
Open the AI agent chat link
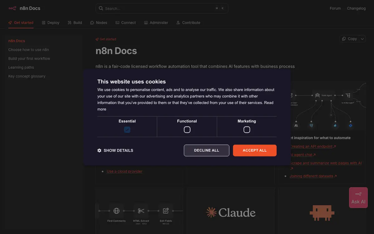coord(303,155)
